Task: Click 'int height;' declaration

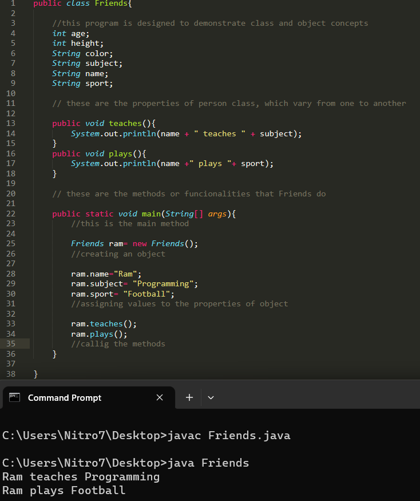Action: coord(78,44)
